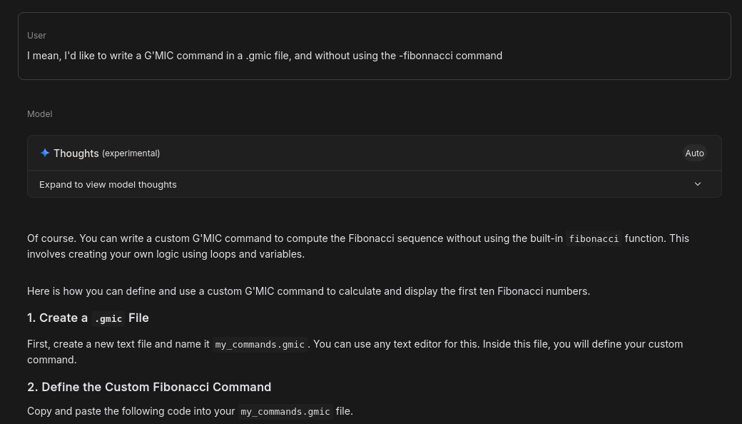Click the Auto badge in Thoughts header
This screenshot has height=424, width=742.
click(694, 153)
